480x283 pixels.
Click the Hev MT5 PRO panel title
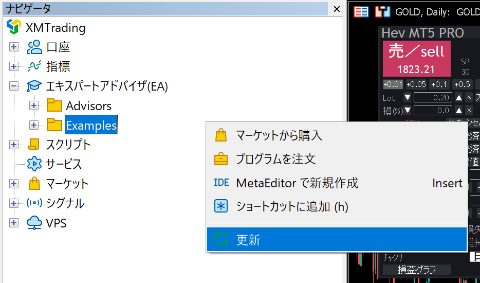click(423, 33)
